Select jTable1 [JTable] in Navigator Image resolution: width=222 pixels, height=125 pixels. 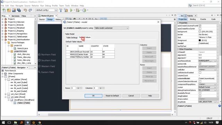coord(24,103)
